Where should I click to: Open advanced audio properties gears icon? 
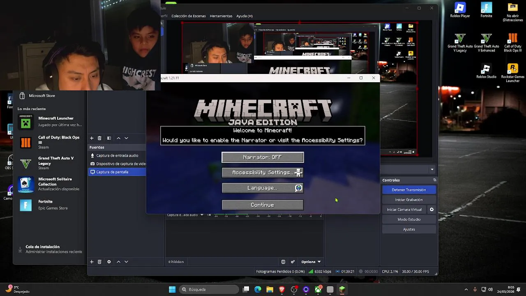293,262
